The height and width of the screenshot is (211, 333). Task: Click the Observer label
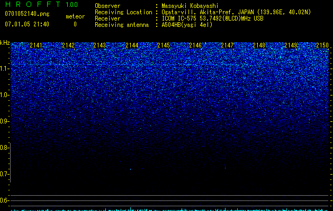click(107, 6)
